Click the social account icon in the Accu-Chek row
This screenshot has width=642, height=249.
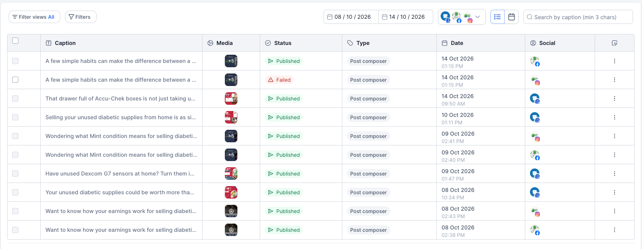(535, 99)
